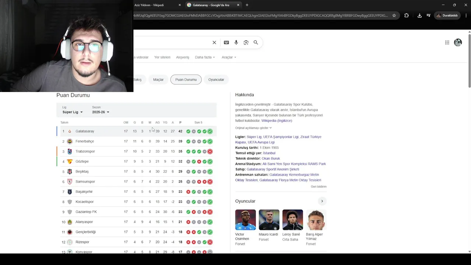Open the Google apps grid

[x=447, y=42]
